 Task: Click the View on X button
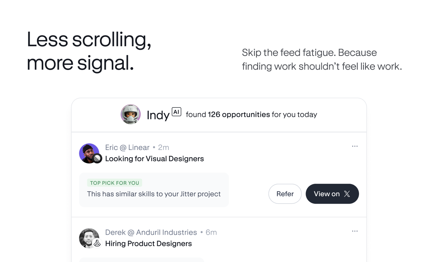[x=332, y=194]
